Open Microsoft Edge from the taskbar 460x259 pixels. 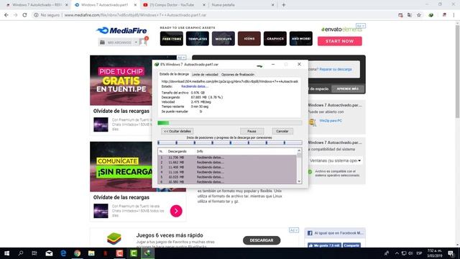click(x=63, y=253)
